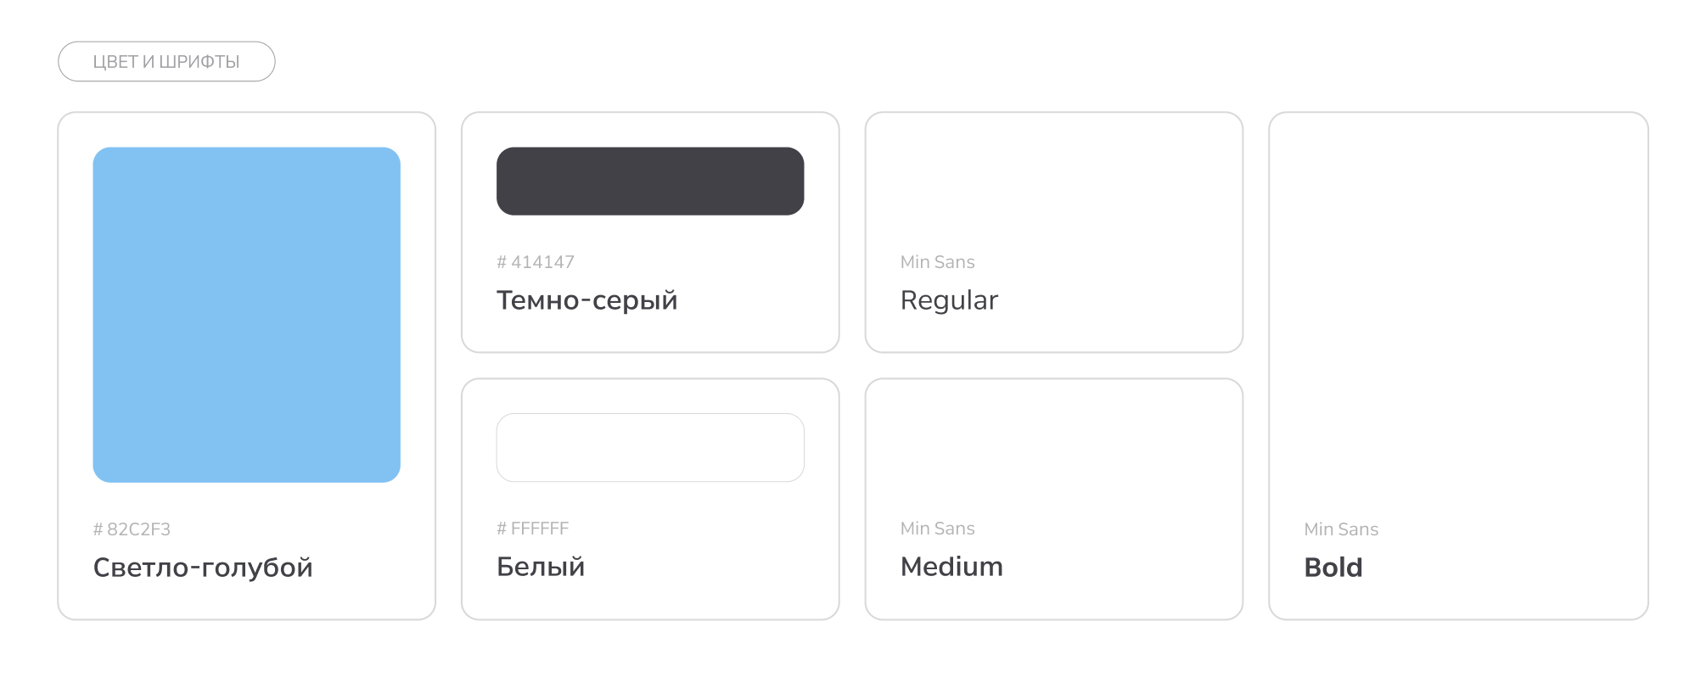Click the Regular font weight label

(x=949, y=300)
